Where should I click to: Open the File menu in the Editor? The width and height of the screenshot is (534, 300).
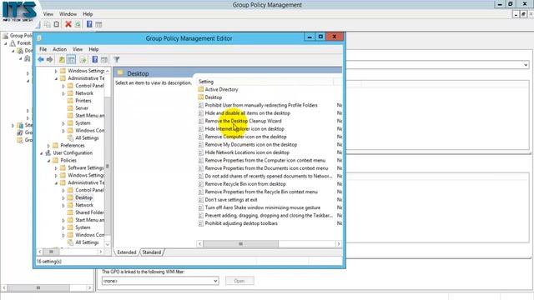pos(43,49)
